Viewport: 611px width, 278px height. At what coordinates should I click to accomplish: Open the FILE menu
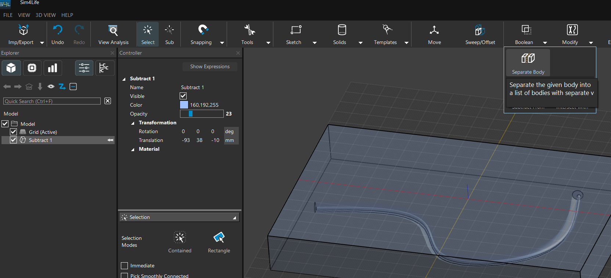[8, 15]
